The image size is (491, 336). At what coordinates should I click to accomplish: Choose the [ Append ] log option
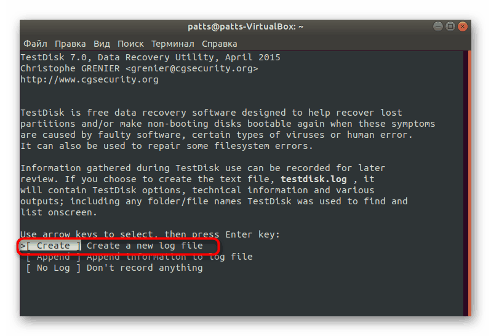[53, 257]
